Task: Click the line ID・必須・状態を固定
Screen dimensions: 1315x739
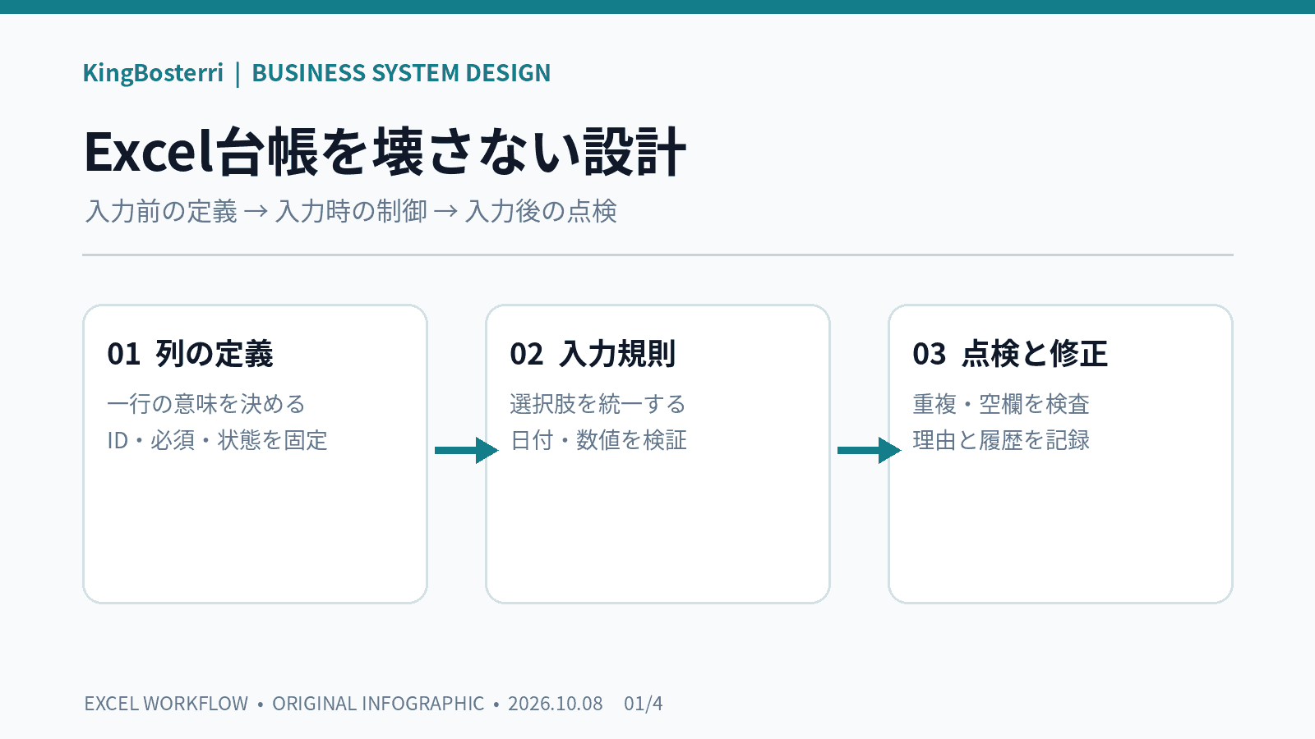Action: pyautogui.click(x=217, y=440)
